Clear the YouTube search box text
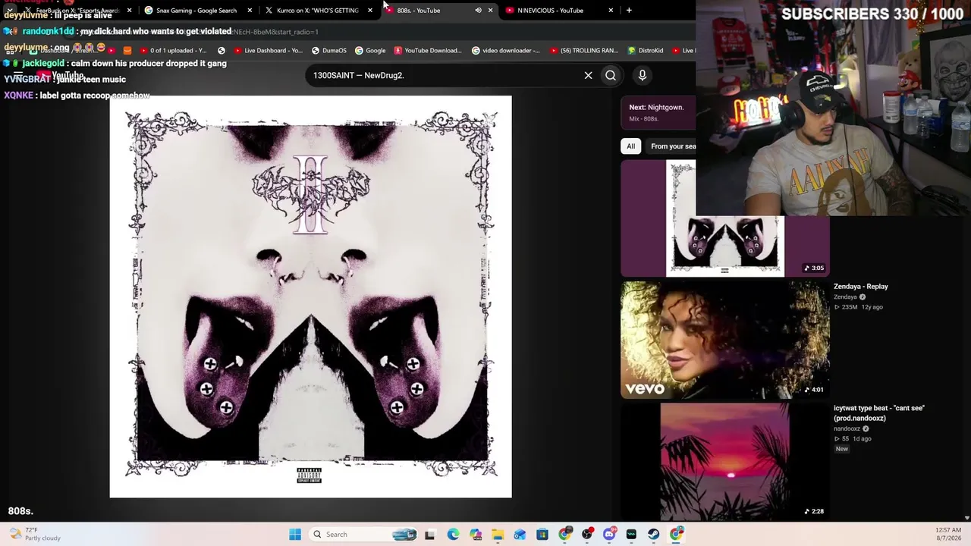This screenshot has height=546, width=971. coord(588,75)
